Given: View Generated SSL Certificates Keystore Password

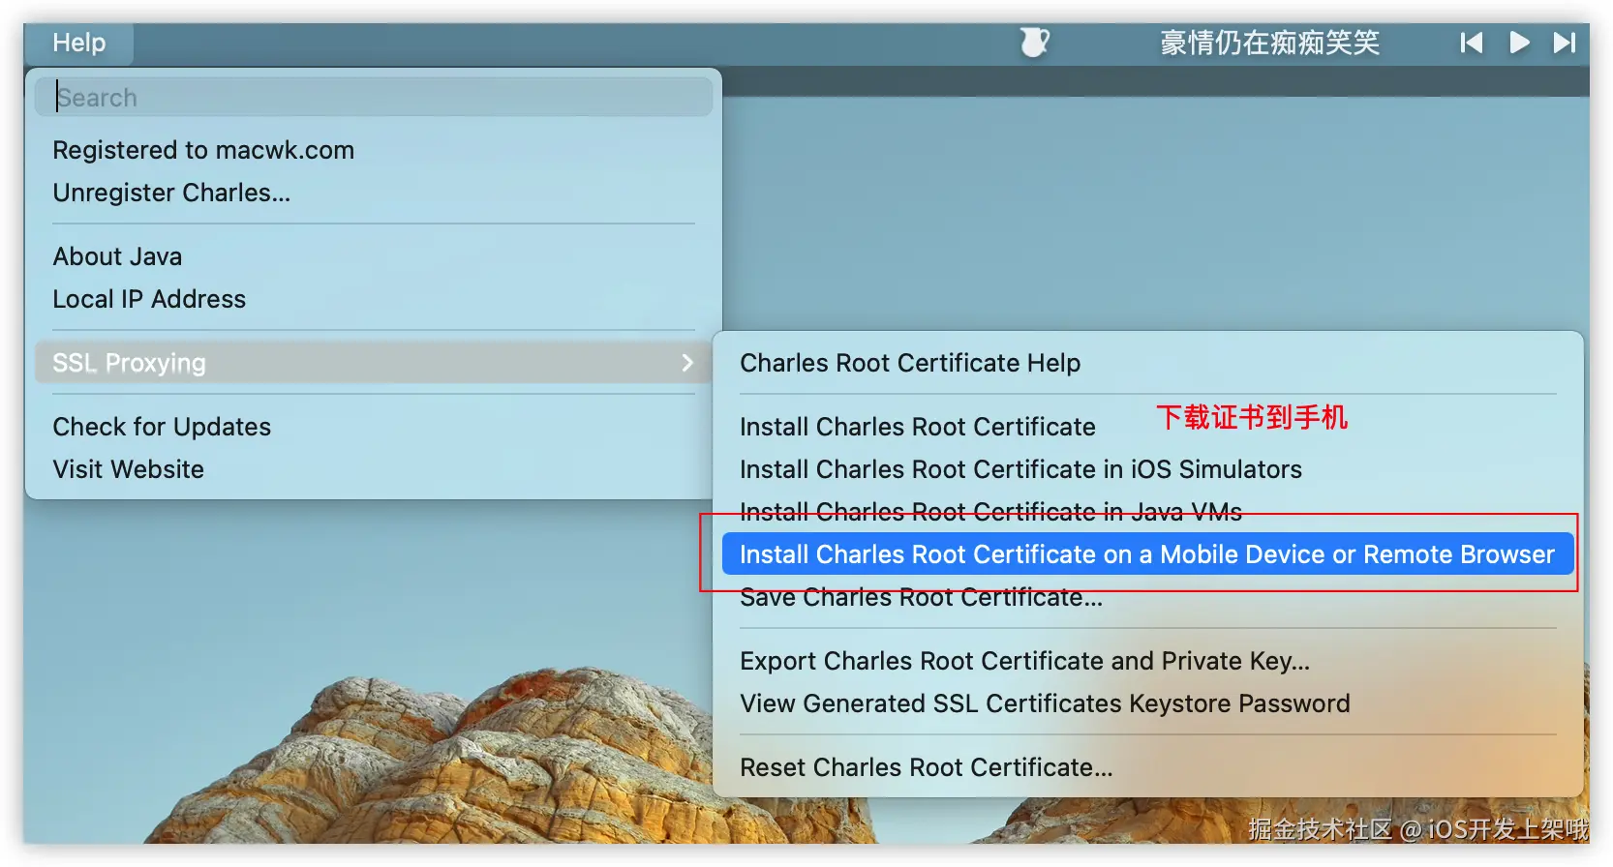Looking at the screenshot, I should coord(1148,703).
